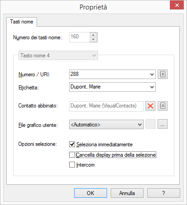Decrease Numero dei tasti nome with down arrow
Screen dimensions: 187x205
[93, 39]
